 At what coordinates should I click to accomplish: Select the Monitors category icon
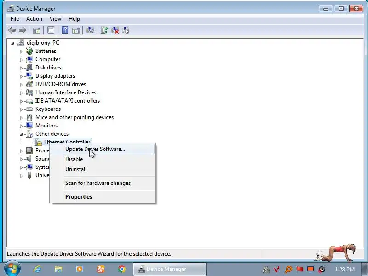tap(29, 126)
